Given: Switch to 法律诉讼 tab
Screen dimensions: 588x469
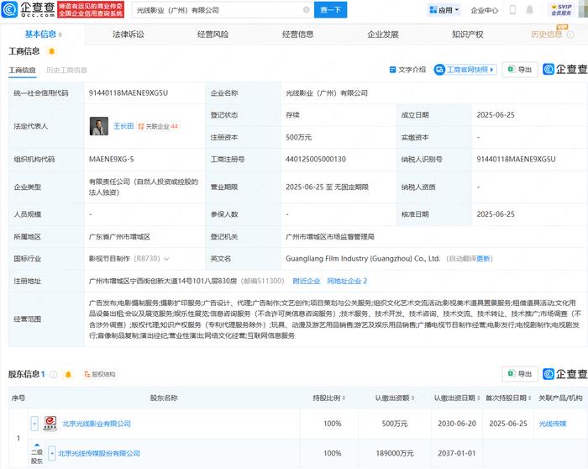Looking at the screenshot, I should (129, 34).
